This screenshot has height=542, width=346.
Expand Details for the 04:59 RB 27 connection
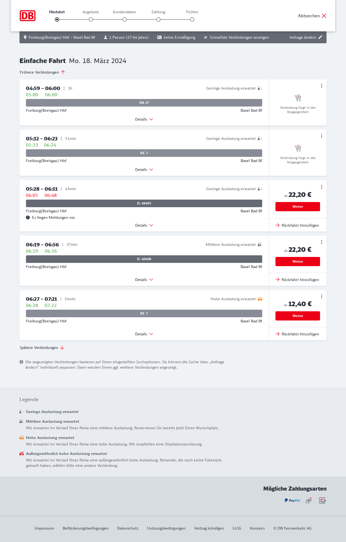click(144, 119)
